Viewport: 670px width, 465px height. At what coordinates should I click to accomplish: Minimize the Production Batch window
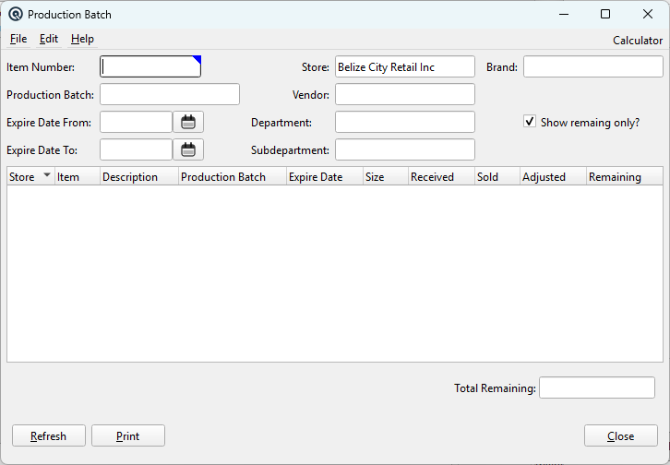click(x=564, y=14)
